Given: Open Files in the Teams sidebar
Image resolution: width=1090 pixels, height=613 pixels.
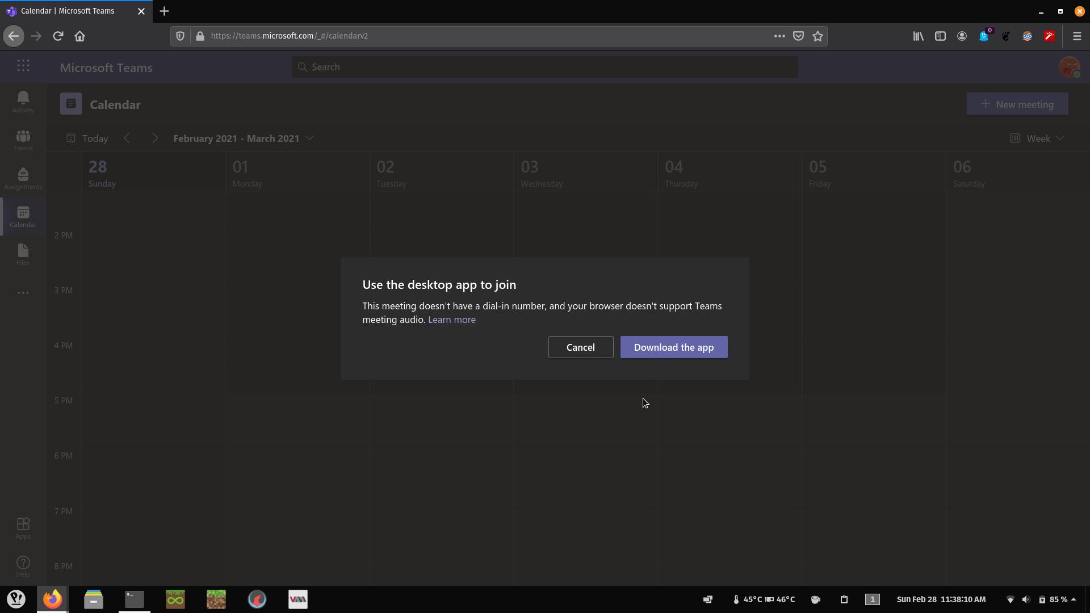Looking at the screenshot, I should tap(23, 255).
